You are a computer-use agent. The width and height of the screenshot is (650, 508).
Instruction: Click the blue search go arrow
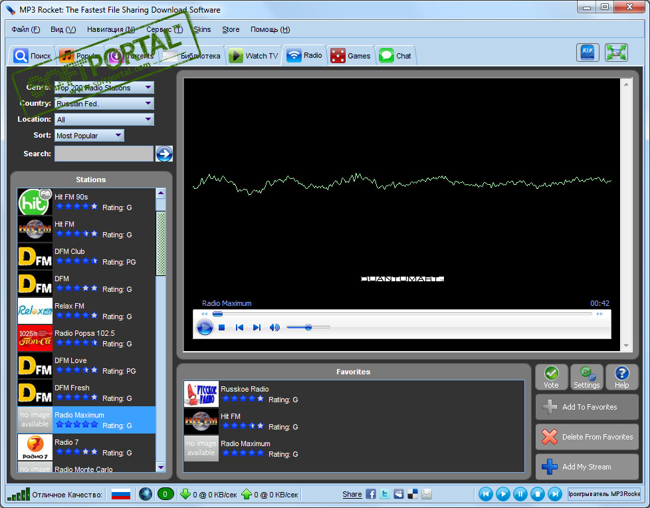click(x=164, y=154)
